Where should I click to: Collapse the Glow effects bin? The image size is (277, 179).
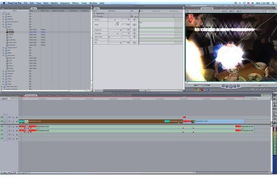3,27
